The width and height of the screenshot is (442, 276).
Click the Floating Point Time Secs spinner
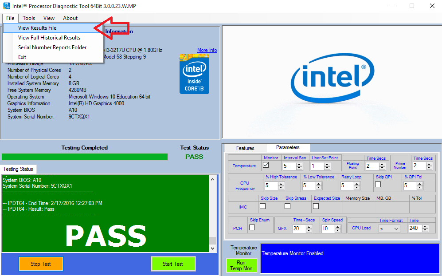[382, 166]
